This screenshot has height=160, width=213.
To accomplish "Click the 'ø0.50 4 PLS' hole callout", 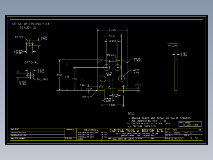I will click(x=136, y=71).
